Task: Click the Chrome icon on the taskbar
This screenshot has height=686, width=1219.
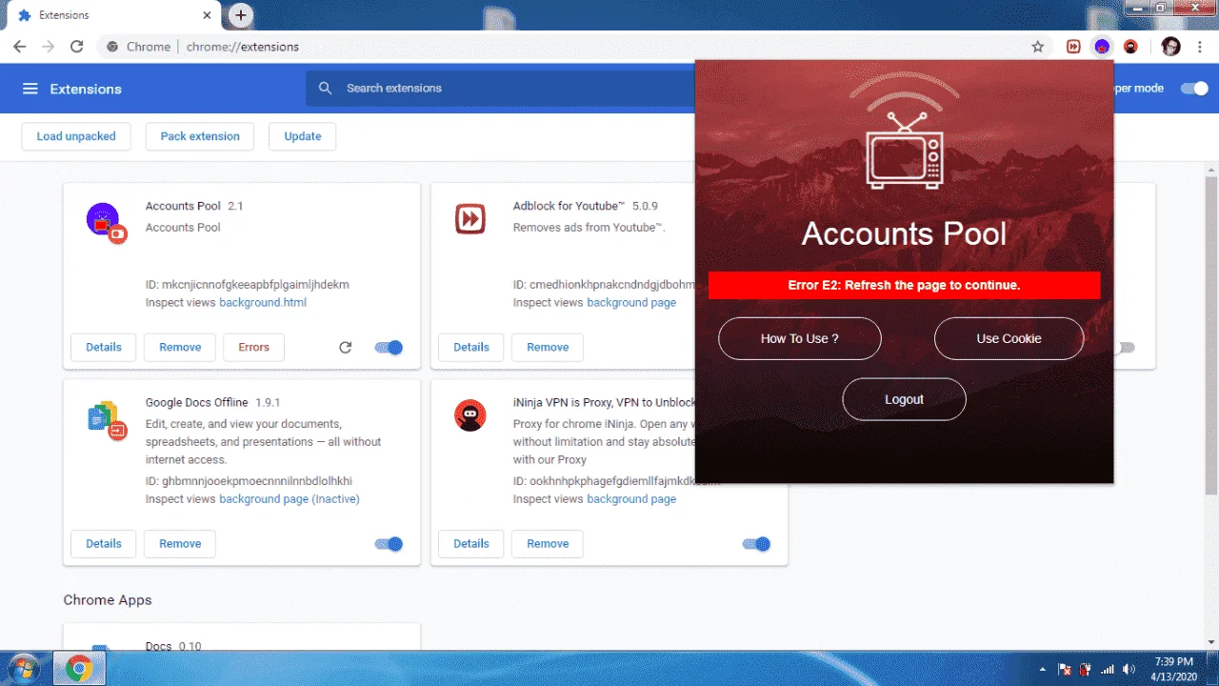Action: tap(79, 669)
